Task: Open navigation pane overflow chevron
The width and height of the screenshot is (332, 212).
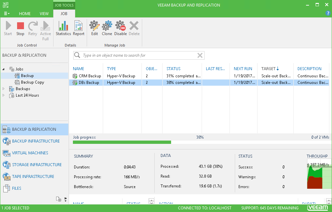Action: [x=65, y=199]
